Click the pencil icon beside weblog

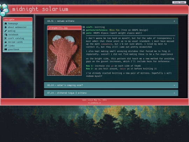pyautogui.click(x=6, y=31)
